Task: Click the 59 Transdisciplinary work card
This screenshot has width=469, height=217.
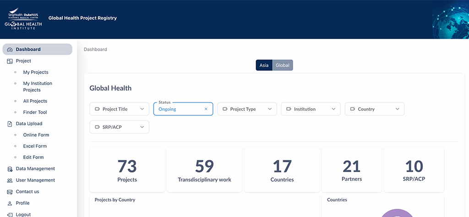Action: [204, 169]
